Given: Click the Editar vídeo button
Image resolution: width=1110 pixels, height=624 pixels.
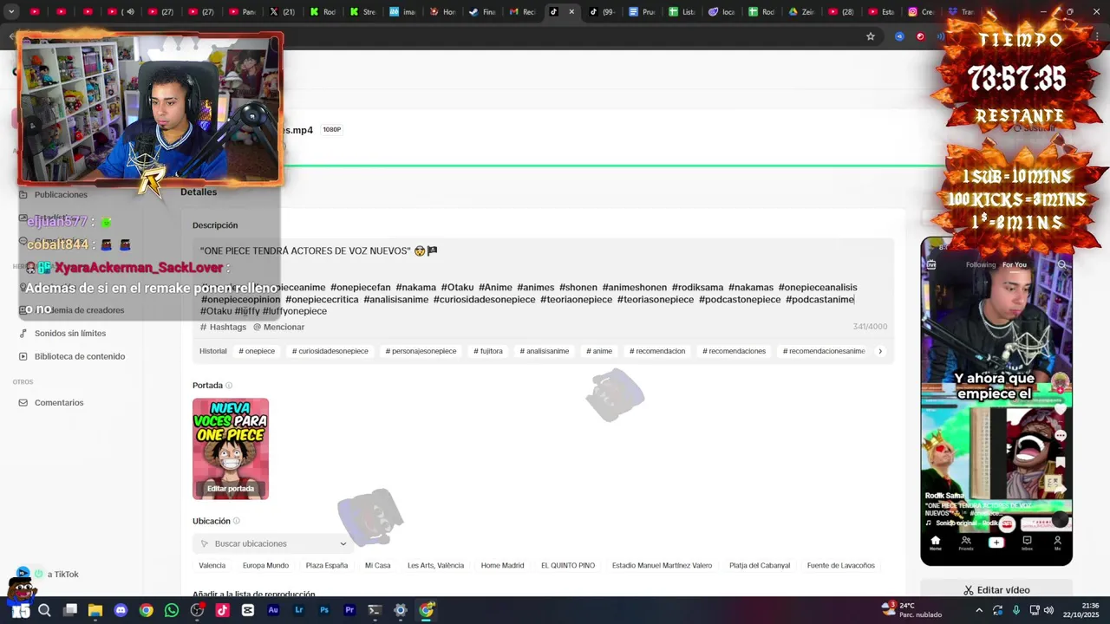Looking at the screenshot, I should point(996,590).
